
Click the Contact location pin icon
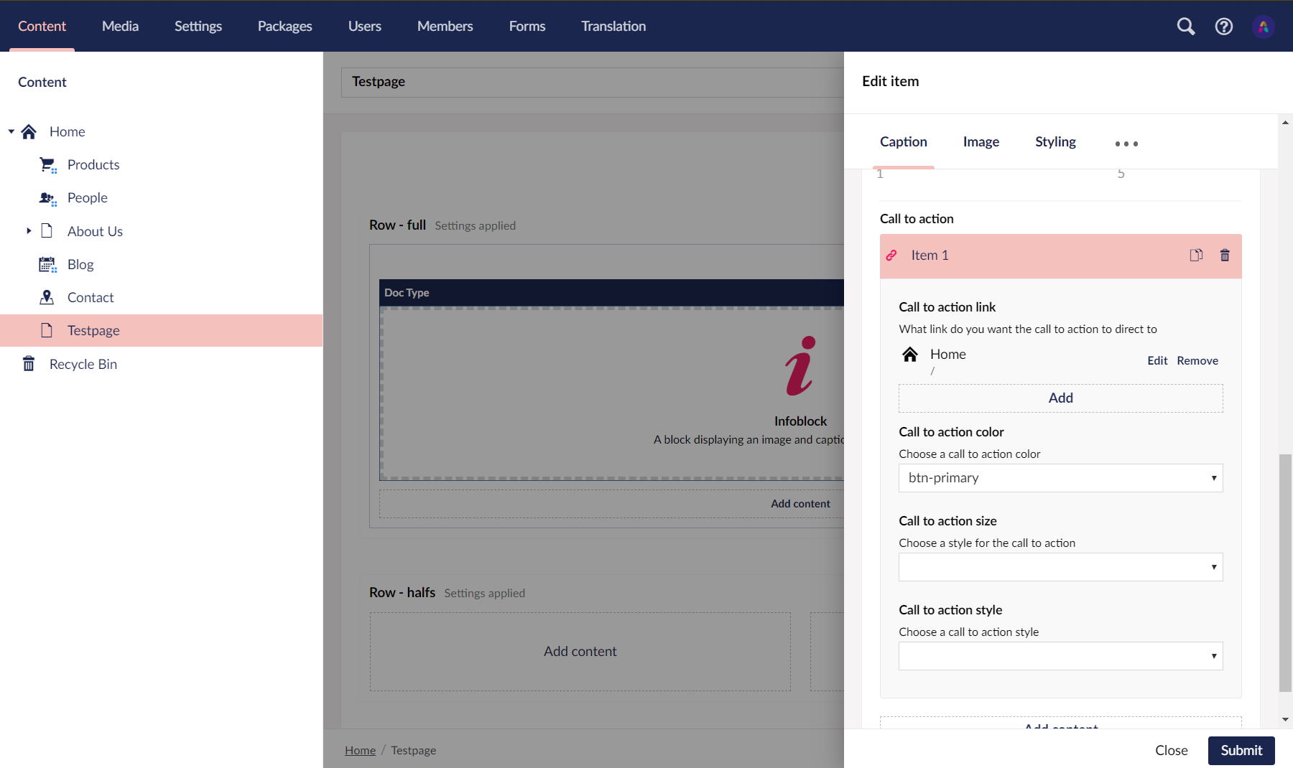pos(47,297)
